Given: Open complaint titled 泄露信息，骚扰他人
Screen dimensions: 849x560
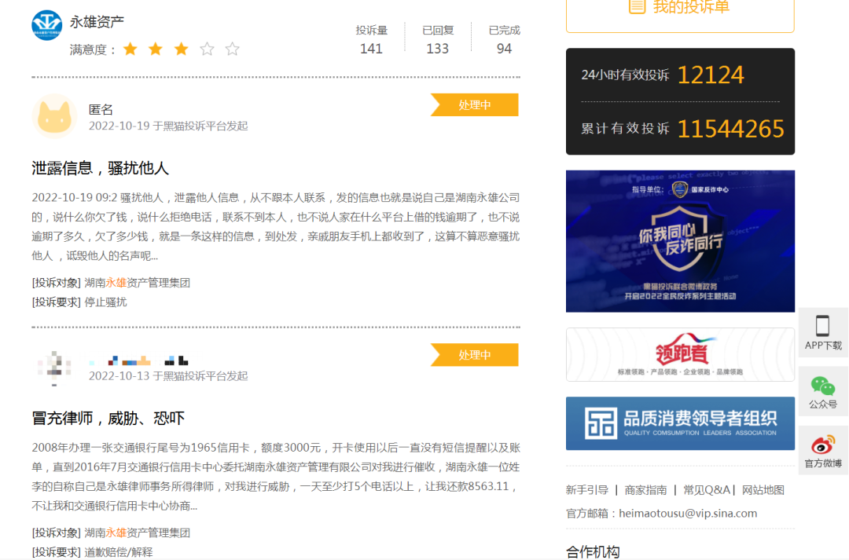Looking at the screenshot, I should pos(100,168).
